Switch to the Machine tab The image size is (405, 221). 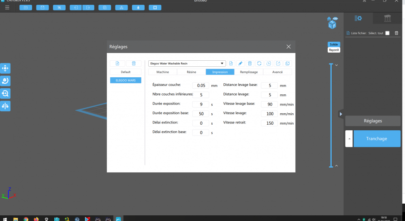[x=163, y=72]
